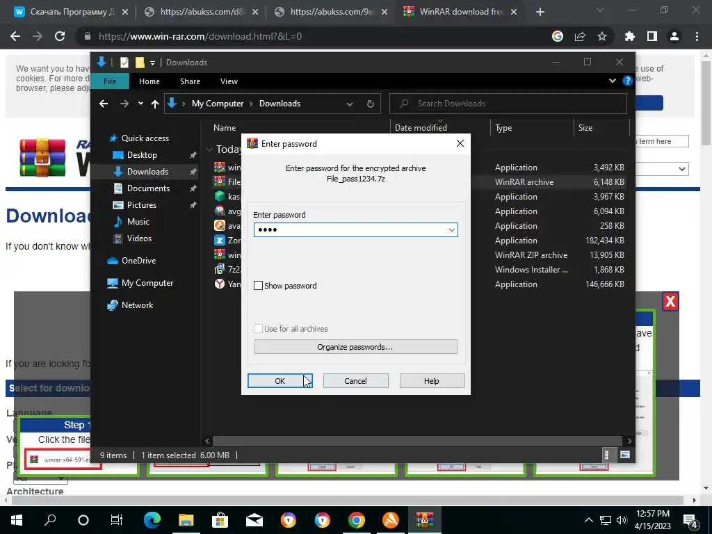Image resolution: width=712 pixels, height=534 pixels.
Task: Click the Help button in the password dialog
Action: (432, 381)
